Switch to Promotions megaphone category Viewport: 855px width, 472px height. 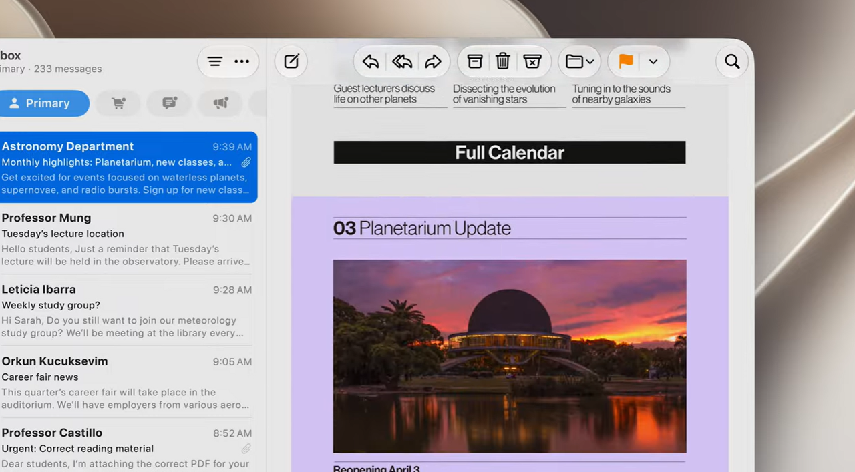point(221,103)
